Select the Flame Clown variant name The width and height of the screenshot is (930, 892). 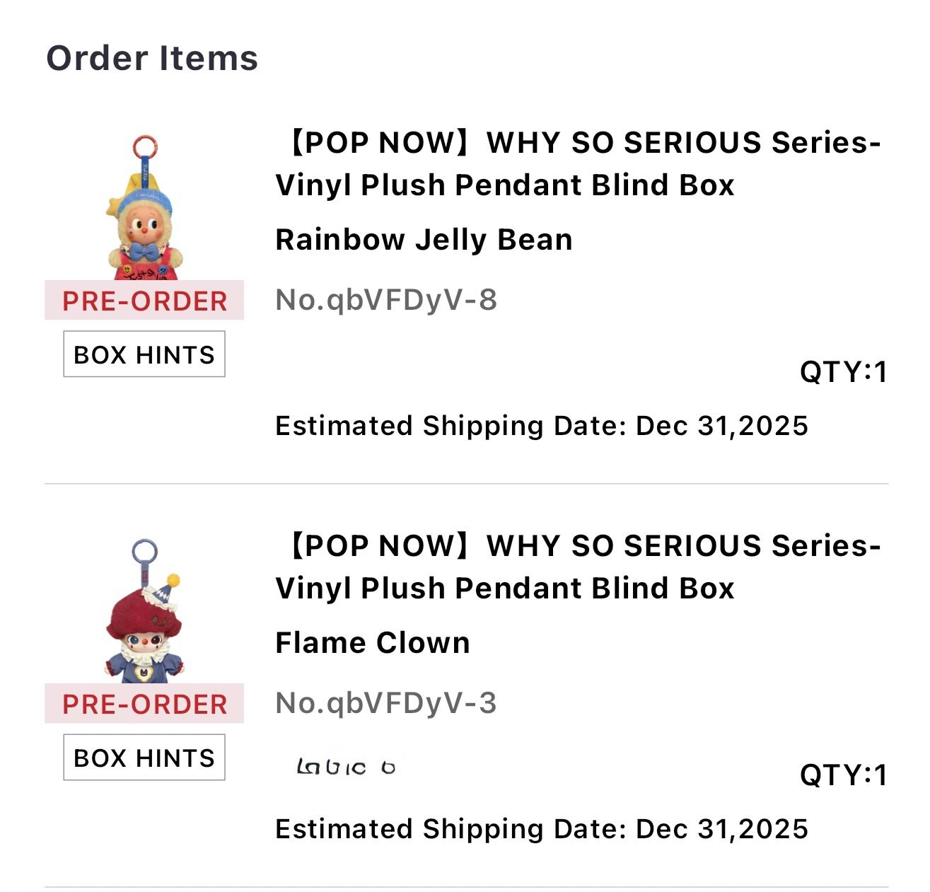click(x=373, y=643)
